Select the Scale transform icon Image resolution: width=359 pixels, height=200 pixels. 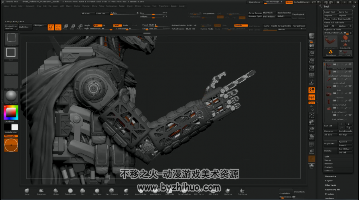(x=73, y=27)
